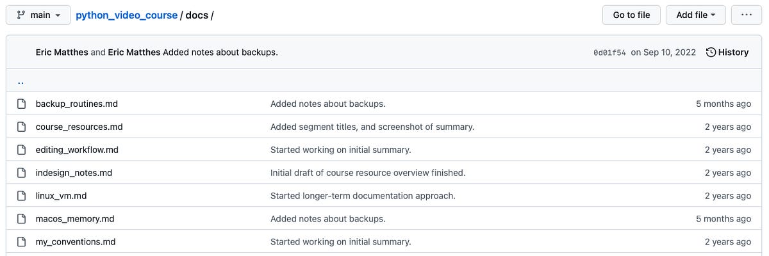
Task: Open the main branch selector dropdown
Action: 38,15
